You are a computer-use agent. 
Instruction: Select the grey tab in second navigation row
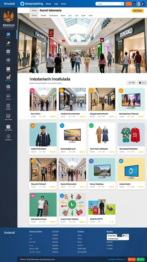(34, 15)
